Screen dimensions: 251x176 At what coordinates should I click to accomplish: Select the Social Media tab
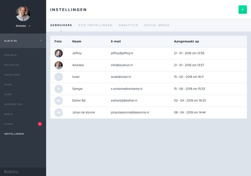click(157, 25)
